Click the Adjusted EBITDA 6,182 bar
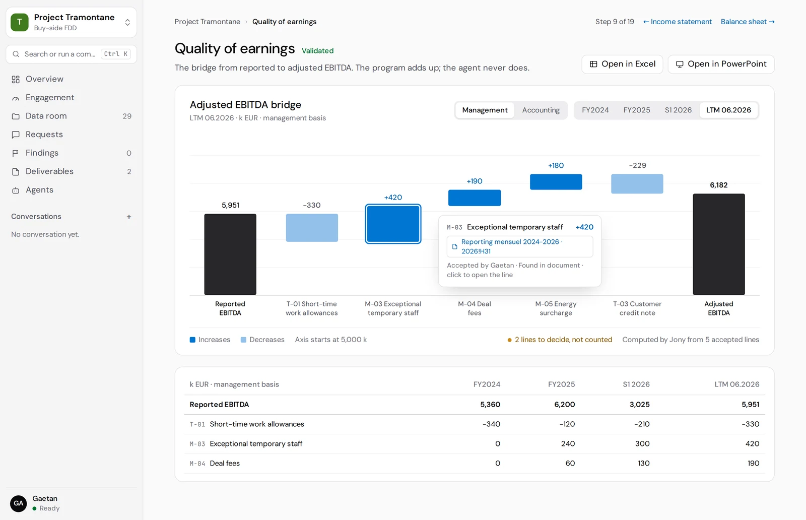The image size is (806, 520). point(719,244)
